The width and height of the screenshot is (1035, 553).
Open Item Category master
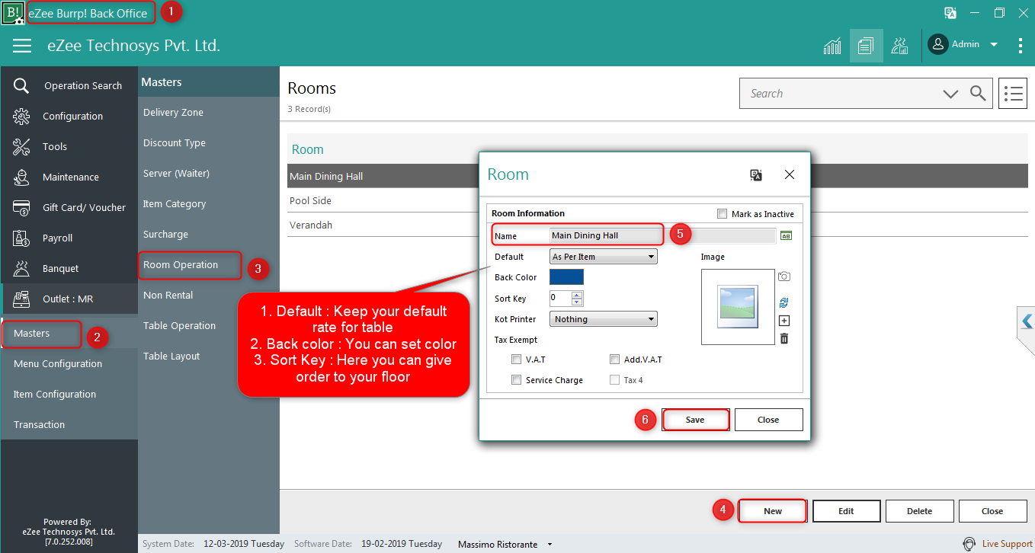(175, 203)
